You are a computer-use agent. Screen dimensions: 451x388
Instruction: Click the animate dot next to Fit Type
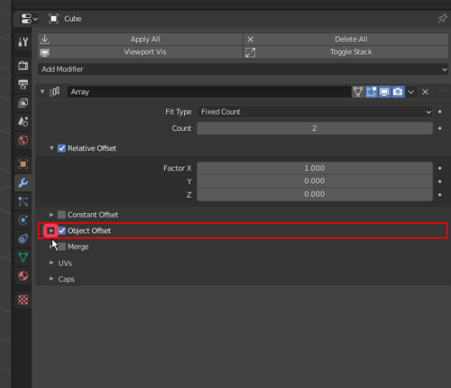pos(440,112)
